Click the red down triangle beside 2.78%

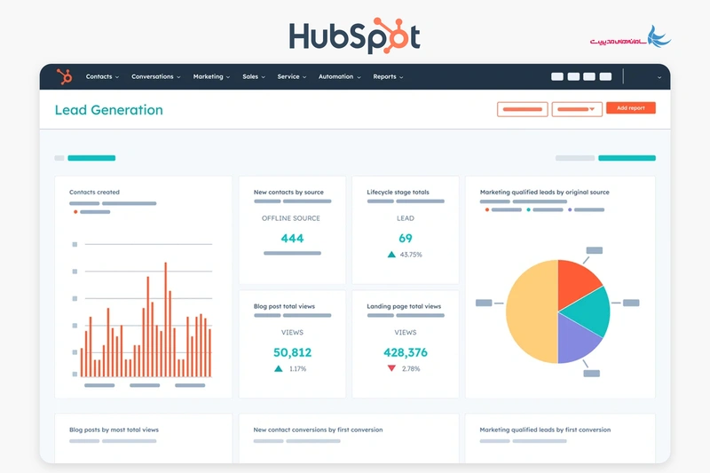pyautogui.click(x=391, y=368)
